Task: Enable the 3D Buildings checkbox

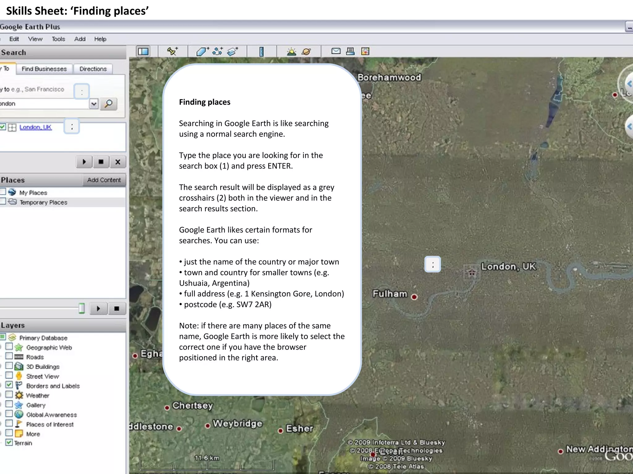Action: [x=9, y=366]
